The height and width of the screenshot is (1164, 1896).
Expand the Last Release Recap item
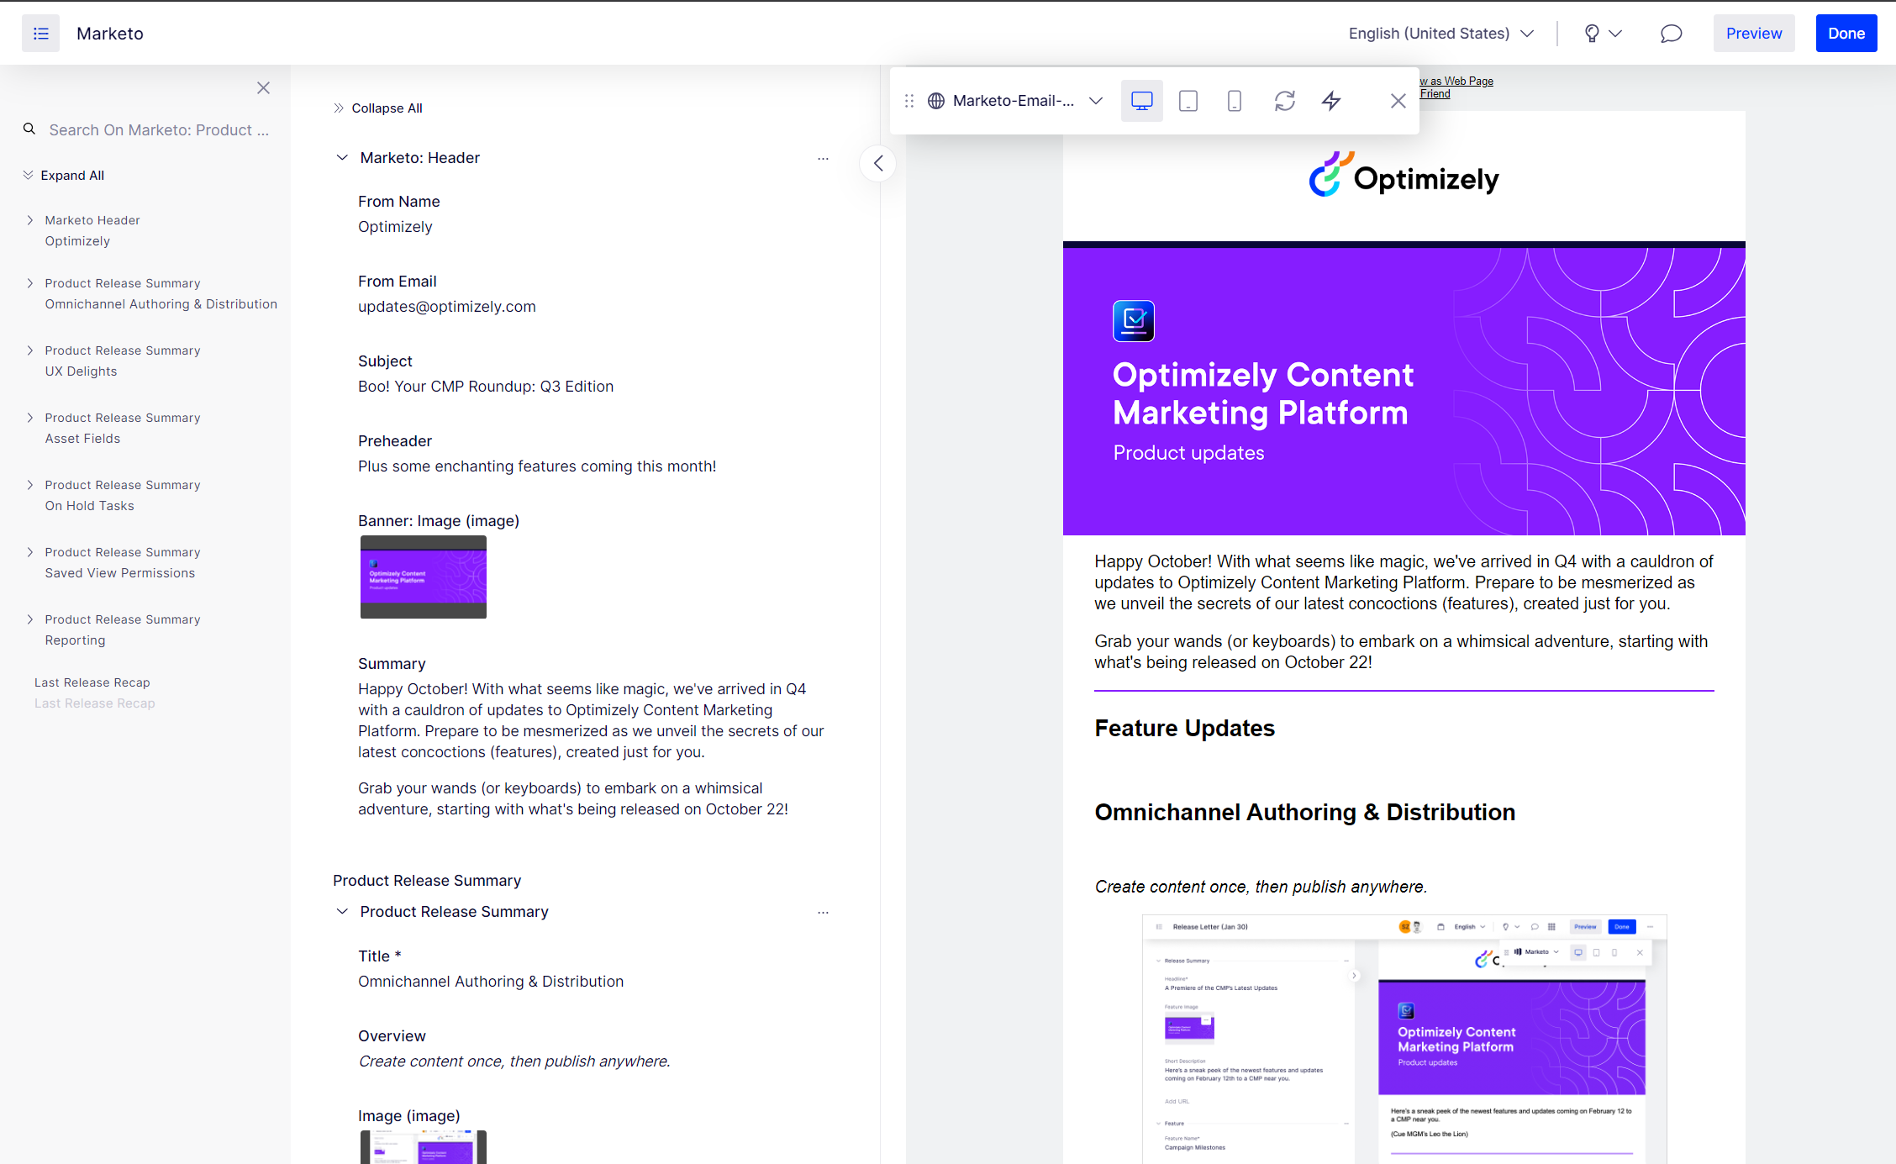[x=29, y=682]
